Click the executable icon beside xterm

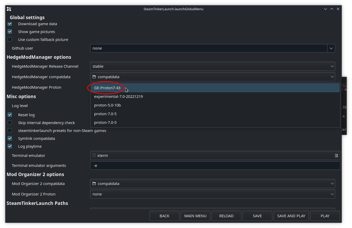(x=94, y=156)
